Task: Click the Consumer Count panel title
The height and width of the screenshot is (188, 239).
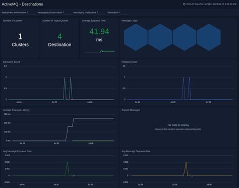Action: 12,62
